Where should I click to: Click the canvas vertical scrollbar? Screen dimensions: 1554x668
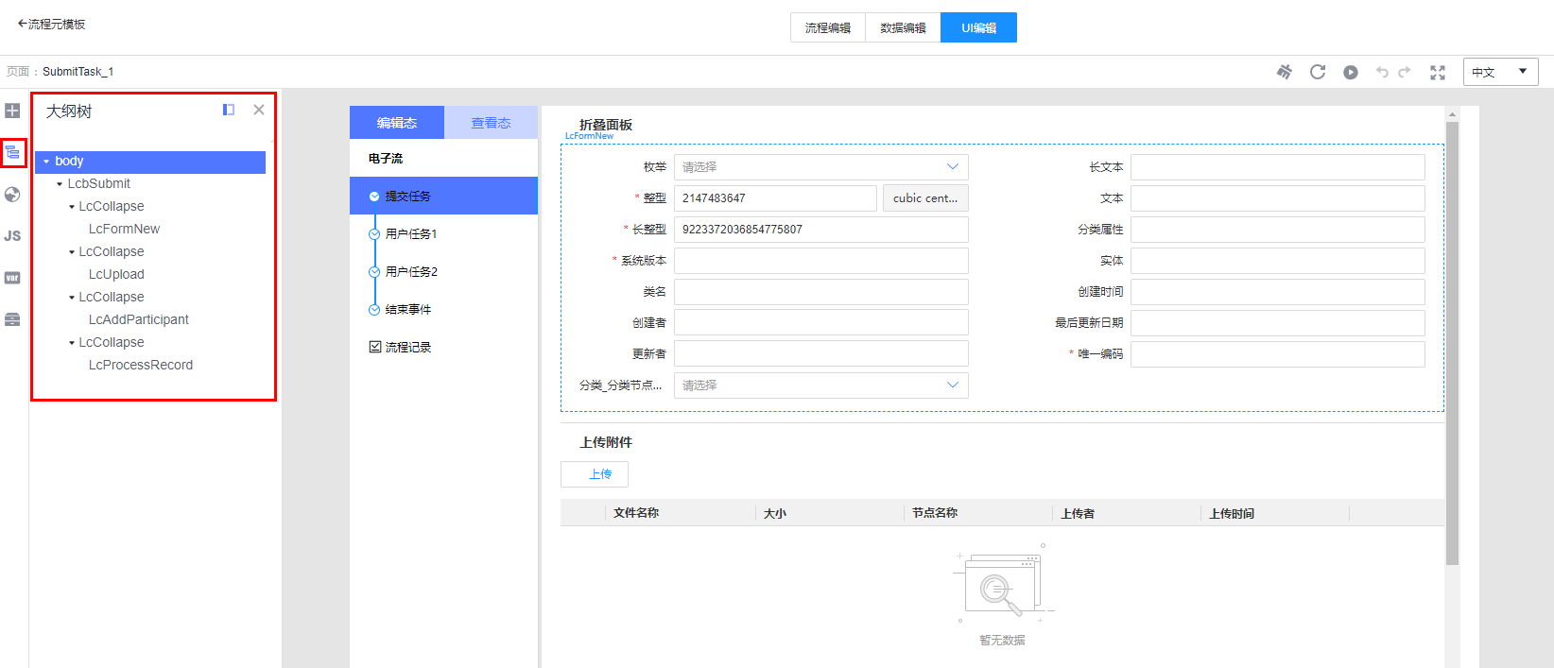tap(1452, 343)
